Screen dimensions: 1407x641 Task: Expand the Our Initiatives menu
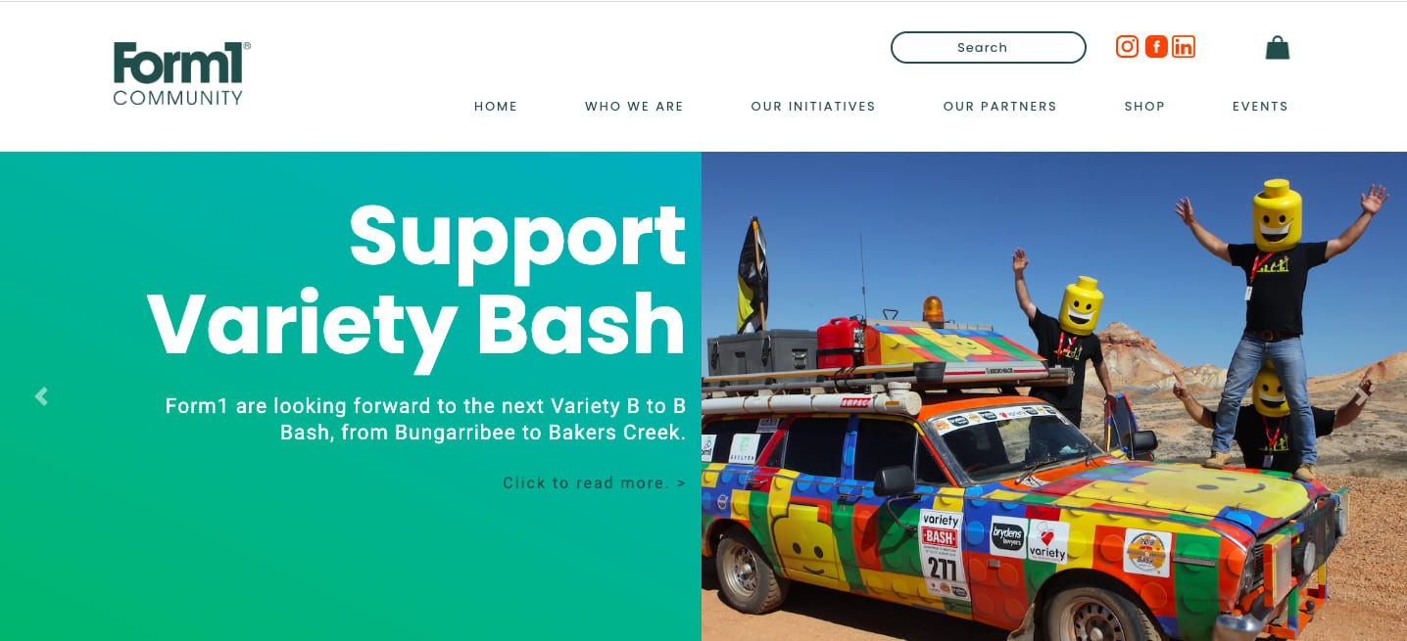pyautogui.click(x=813, y=107)
